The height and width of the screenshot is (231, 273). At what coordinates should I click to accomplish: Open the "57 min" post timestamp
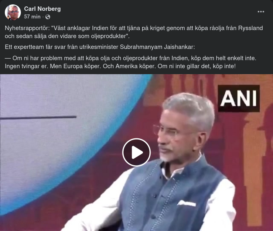coord(32,17)
